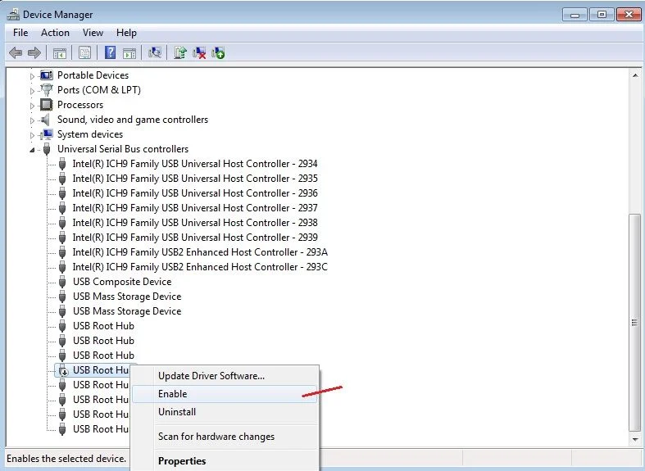This screenshot has height=471, width=645.
Task: Maximize the Device Manager window
Action: tap(602, 15)
